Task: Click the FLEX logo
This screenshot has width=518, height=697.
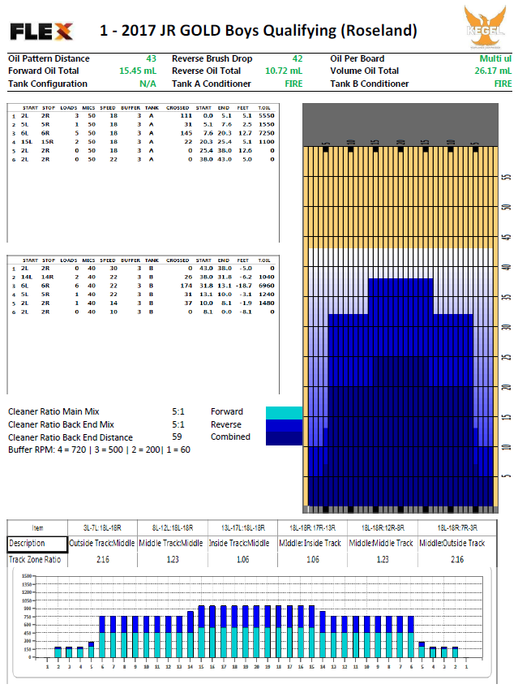Action: pos(41,32)
